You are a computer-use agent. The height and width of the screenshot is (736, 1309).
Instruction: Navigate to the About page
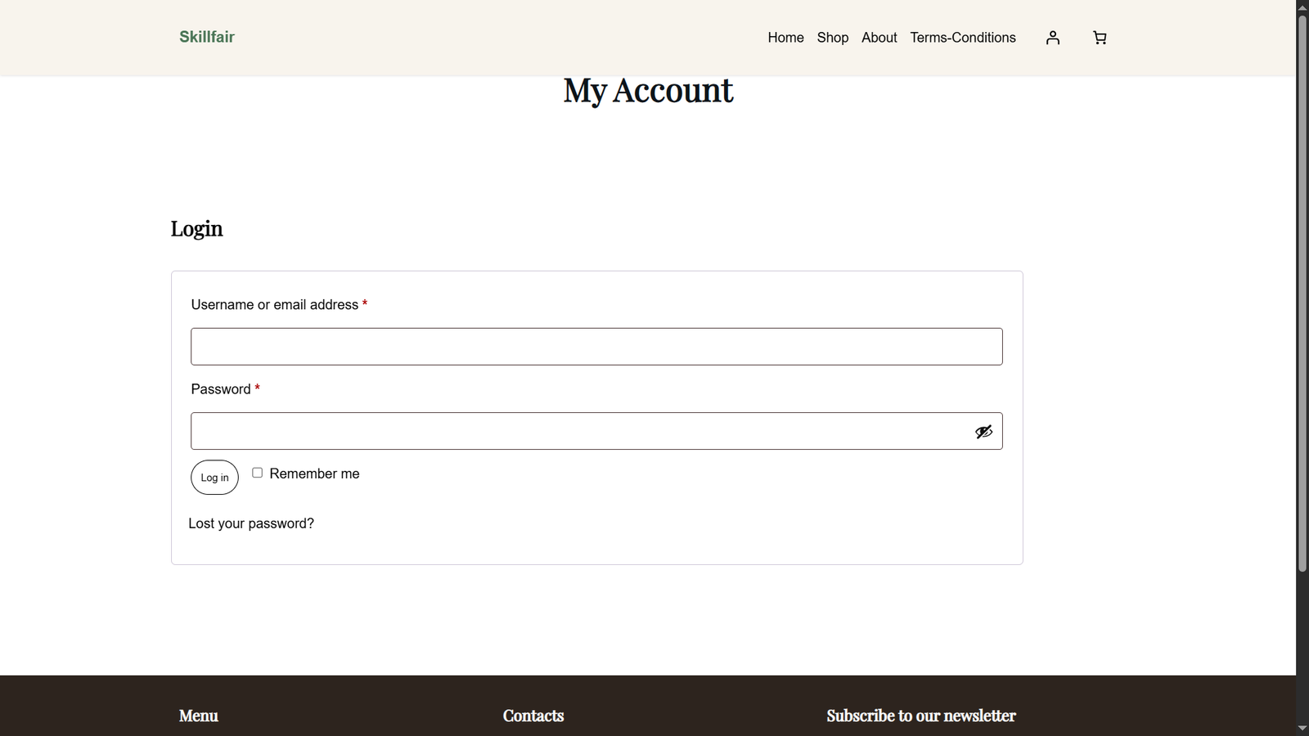(879, 38)
